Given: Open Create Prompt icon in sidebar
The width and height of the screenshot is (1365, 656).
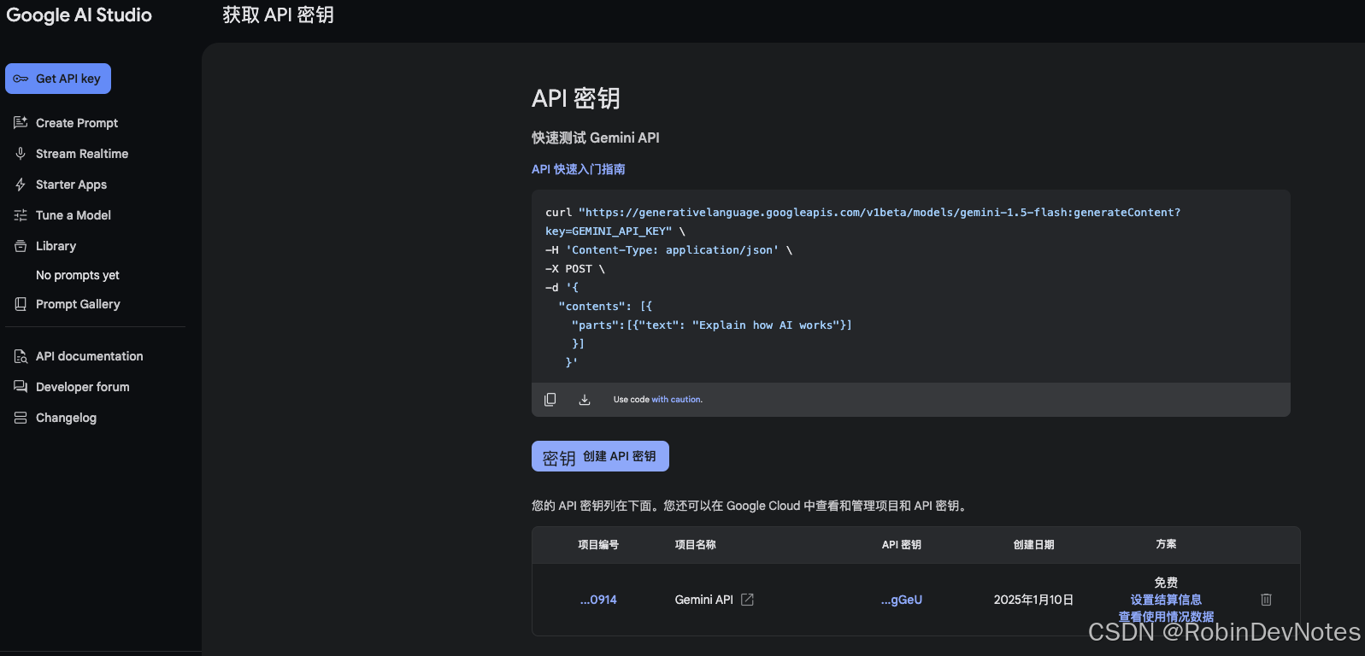Looking at the screenshot, I should tap(21, 123).
